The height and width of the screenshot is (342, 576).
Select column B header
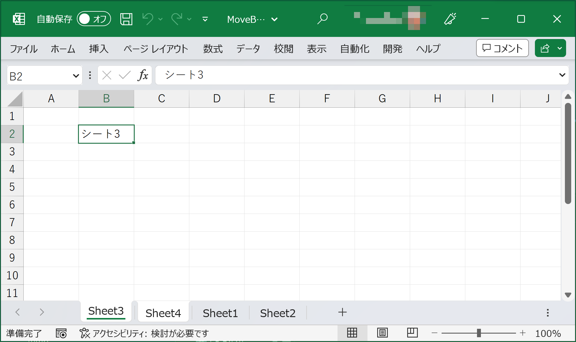(106, 98)
